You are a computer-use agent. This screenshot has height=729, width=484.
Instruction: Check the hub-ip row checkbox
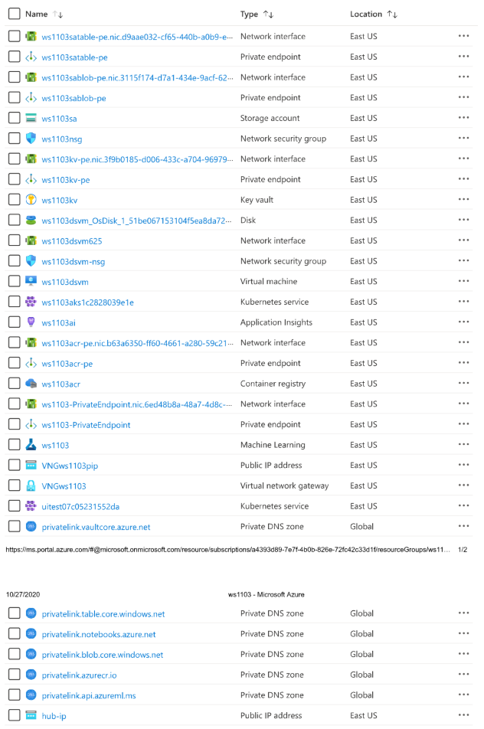[x=15, y=715]
